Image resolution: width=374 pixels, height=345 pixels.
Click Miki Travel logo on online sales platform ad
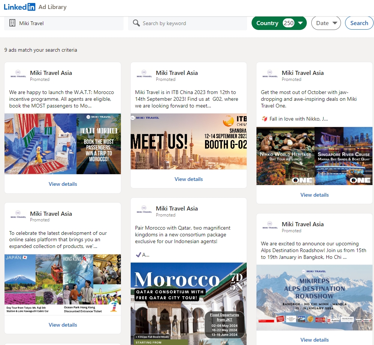tap(18, 215)
